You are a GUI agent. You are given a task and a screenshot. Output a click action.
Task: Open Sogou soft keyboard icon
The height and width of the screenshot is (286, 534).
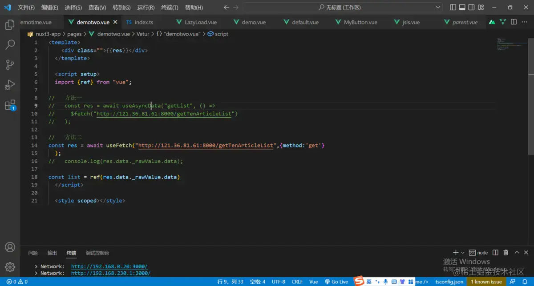pyautogui.click(x=394, y=282)
